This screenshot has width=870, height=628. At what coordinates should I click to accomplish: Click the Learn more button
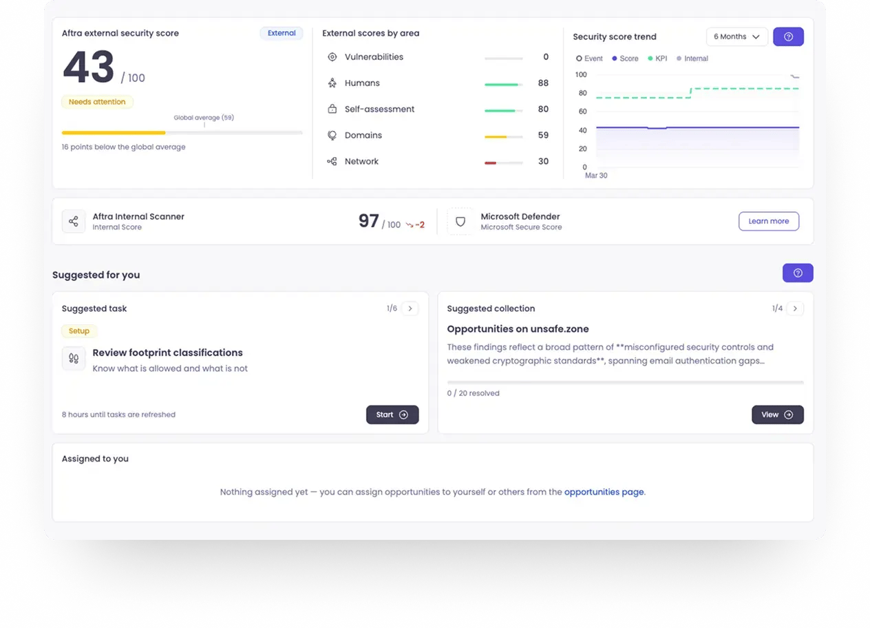769,221
